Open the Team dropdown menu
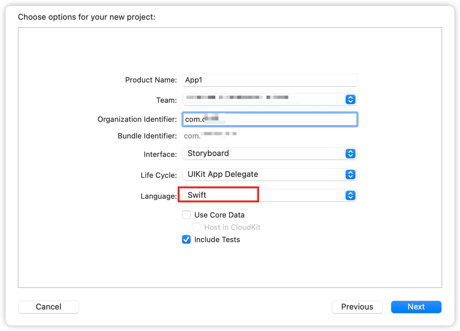Image resolution: width=460 pixels, height=331 pixels. pyautogui.click(x=270, y=99)
